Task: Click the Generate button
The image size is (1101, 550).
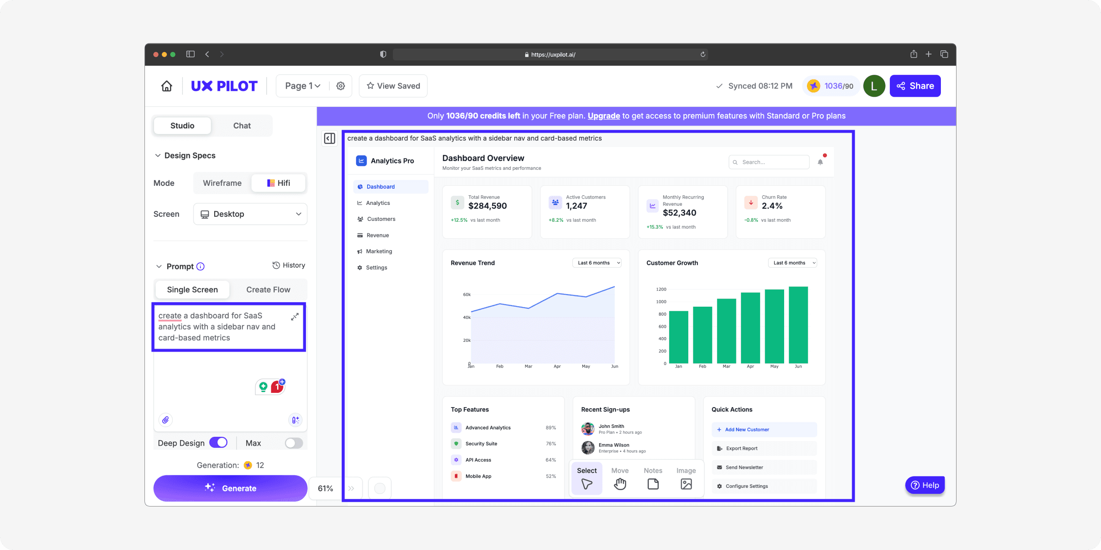Action: click(230, 488)
